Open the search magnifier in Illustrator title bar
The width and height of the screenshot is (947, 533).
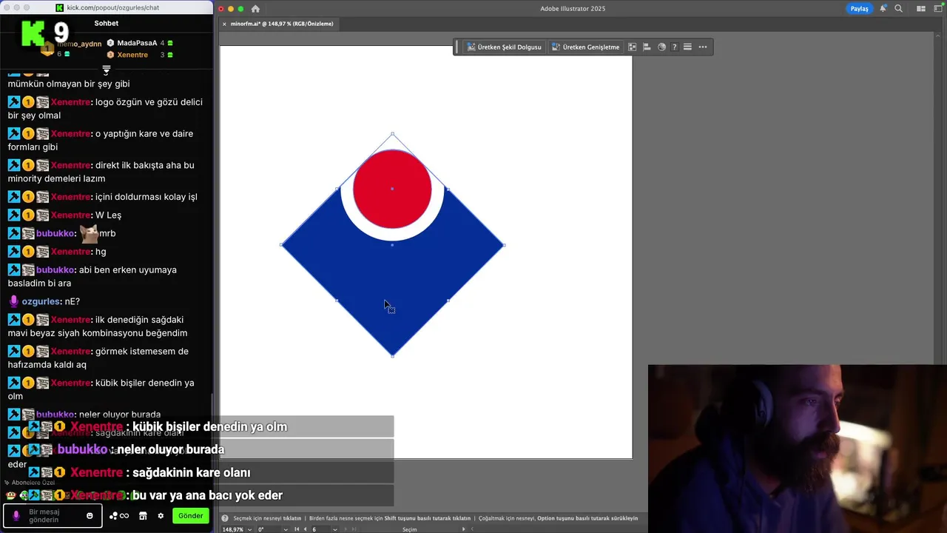(x=898, y=9)
